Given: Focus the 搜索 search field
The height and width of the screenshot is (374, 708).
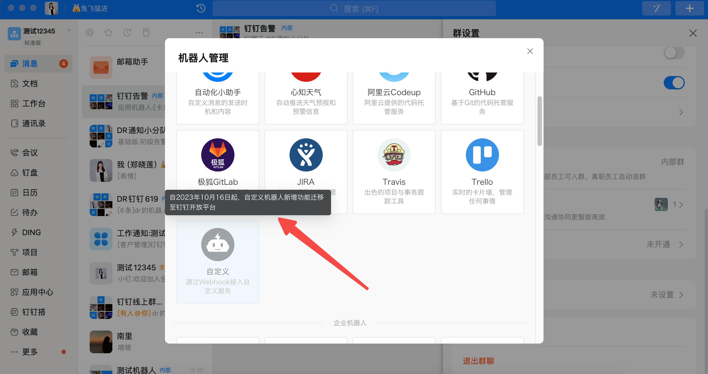Looking at the screenshot, I should (x=354, y=9).
